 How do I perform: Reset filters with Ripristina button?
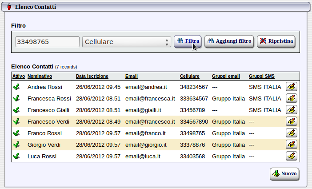tap(276, 41)
